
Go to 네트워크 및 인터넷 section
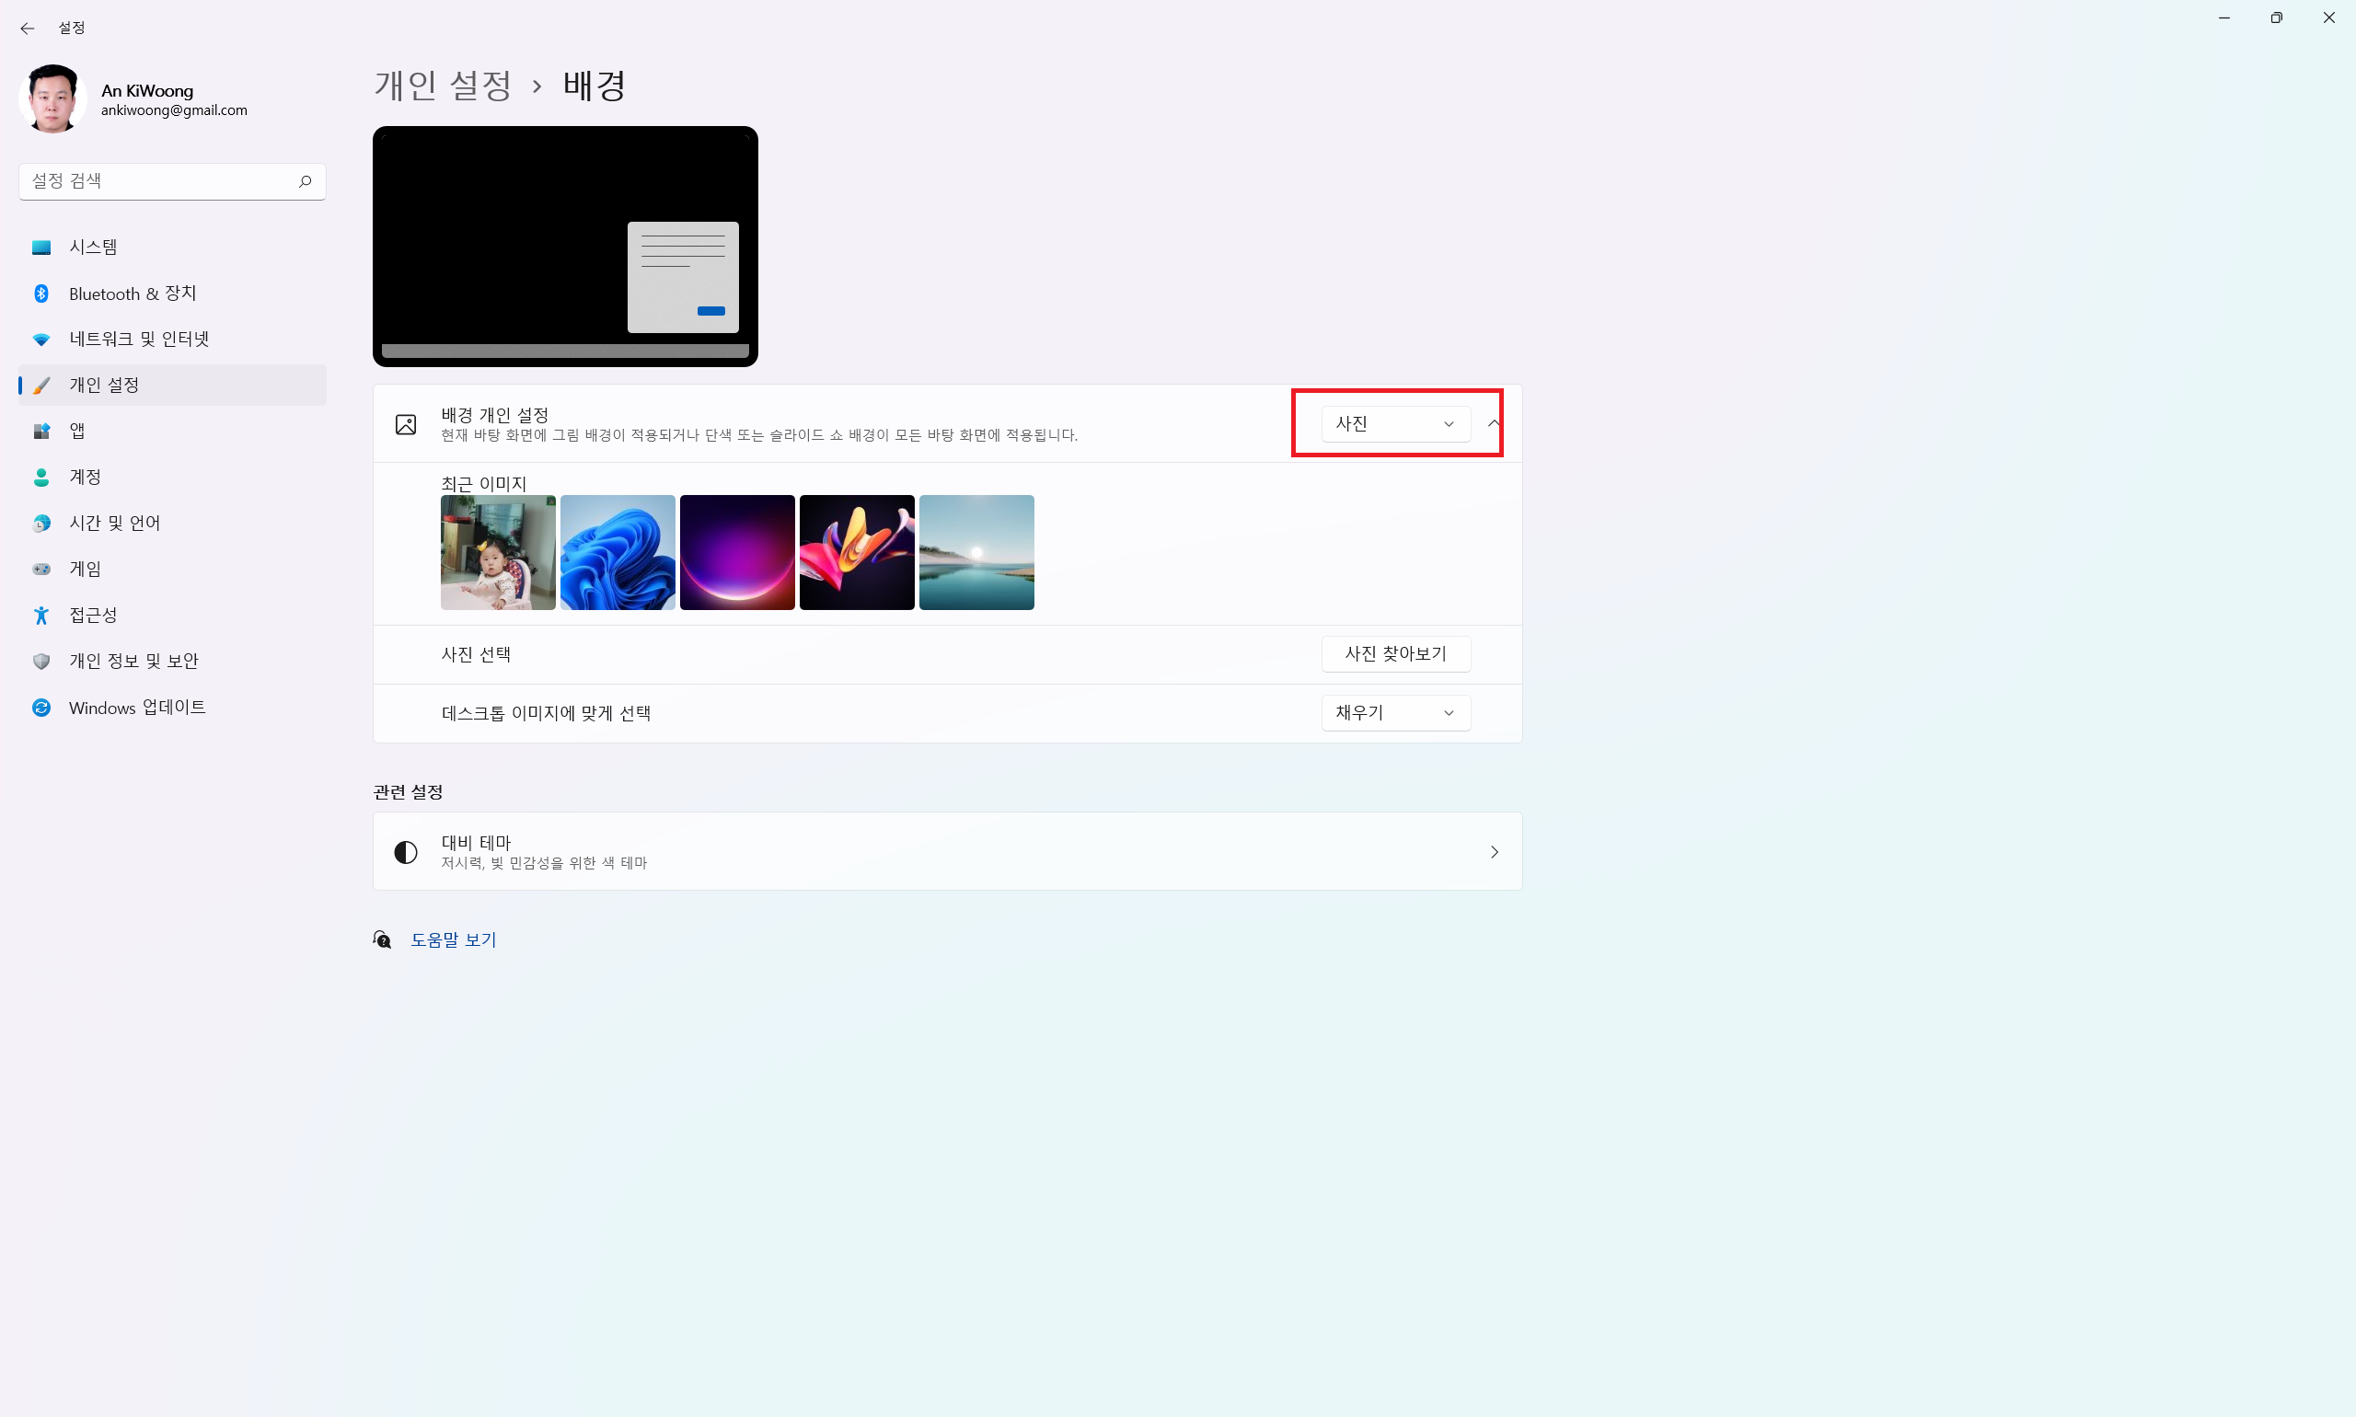(x=138, y=339)
